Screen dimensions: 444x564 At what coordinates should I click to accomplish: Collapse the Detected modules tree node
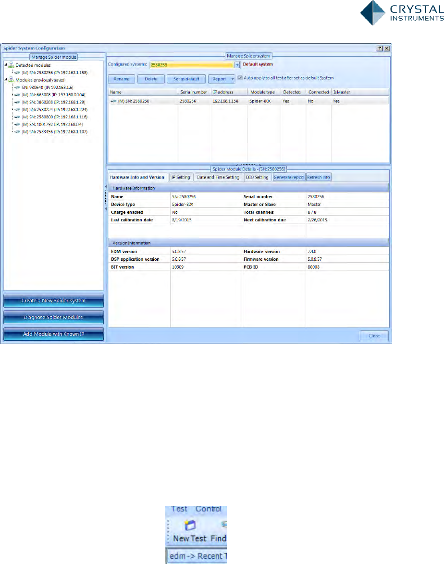6,65
